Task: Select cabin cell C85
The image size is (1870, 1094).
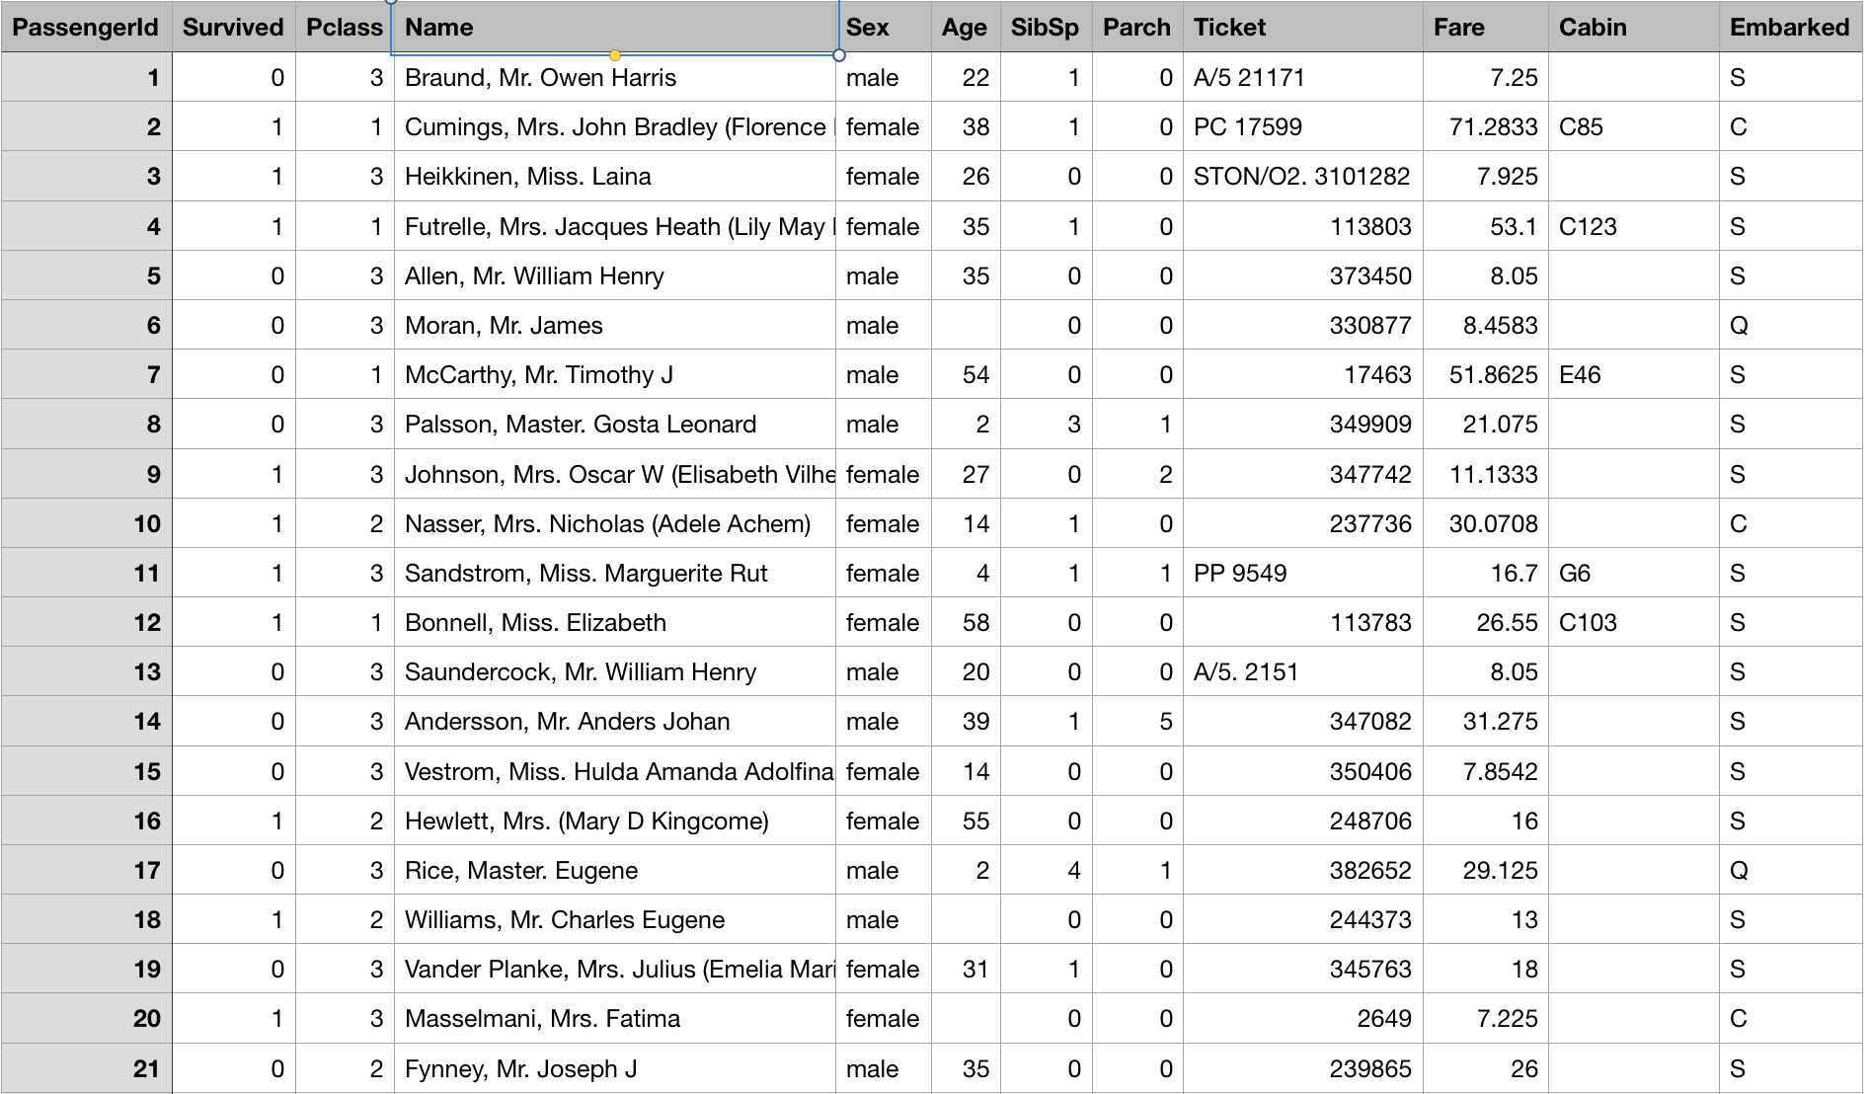Action: (x=1633, y=126)
